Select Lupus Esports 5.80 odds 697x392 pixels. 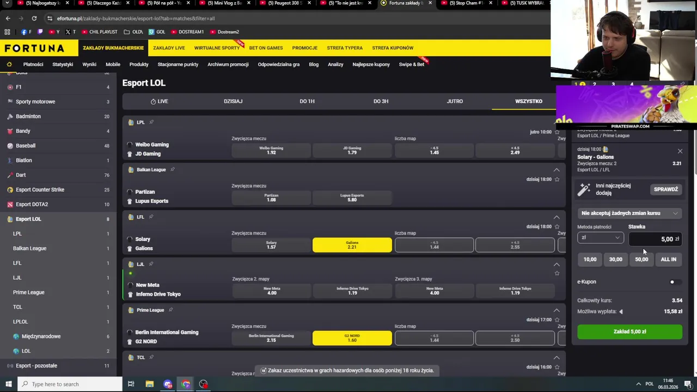[352, 198]
